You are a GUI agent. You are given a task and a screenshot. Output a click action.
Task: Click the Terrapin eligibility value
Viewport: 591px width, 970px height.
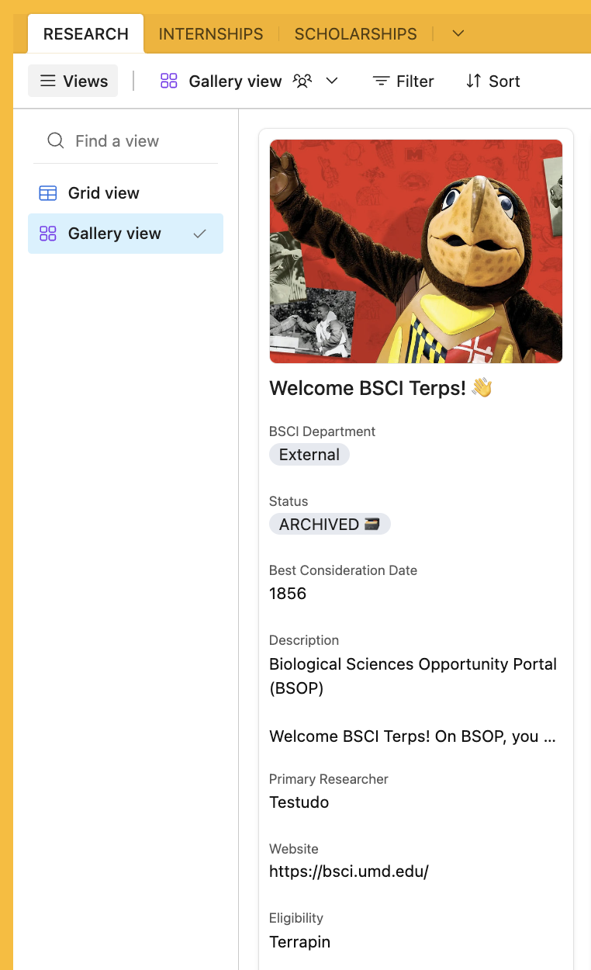point(300,942)
